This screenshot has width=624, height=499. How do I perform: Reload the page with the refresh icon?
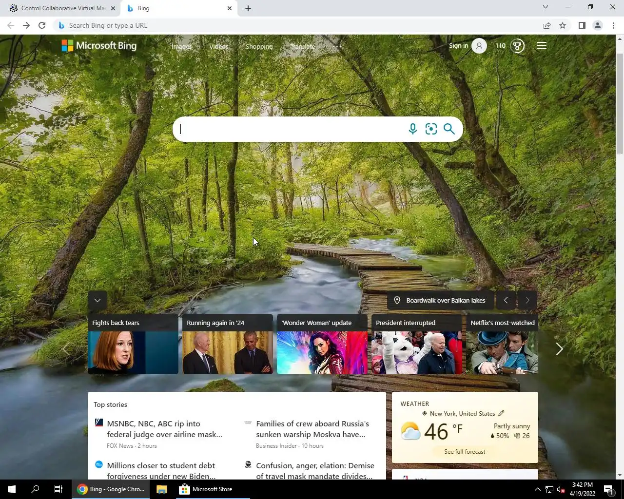click(x=42, y=25)
